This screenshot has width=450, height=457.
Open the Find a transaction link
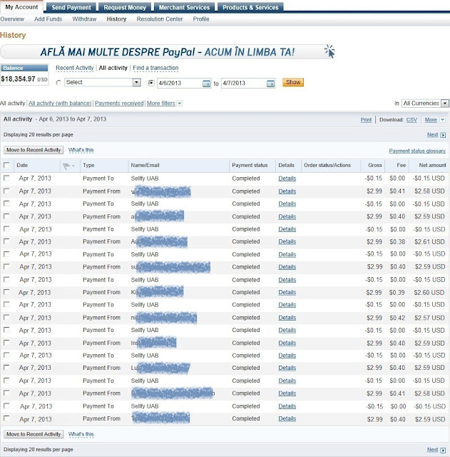pyautogui.click(x=155, y=68)
